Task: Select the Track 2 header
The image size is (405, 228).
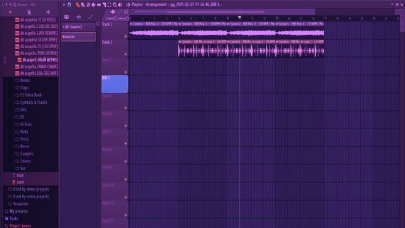Action: 115,48
